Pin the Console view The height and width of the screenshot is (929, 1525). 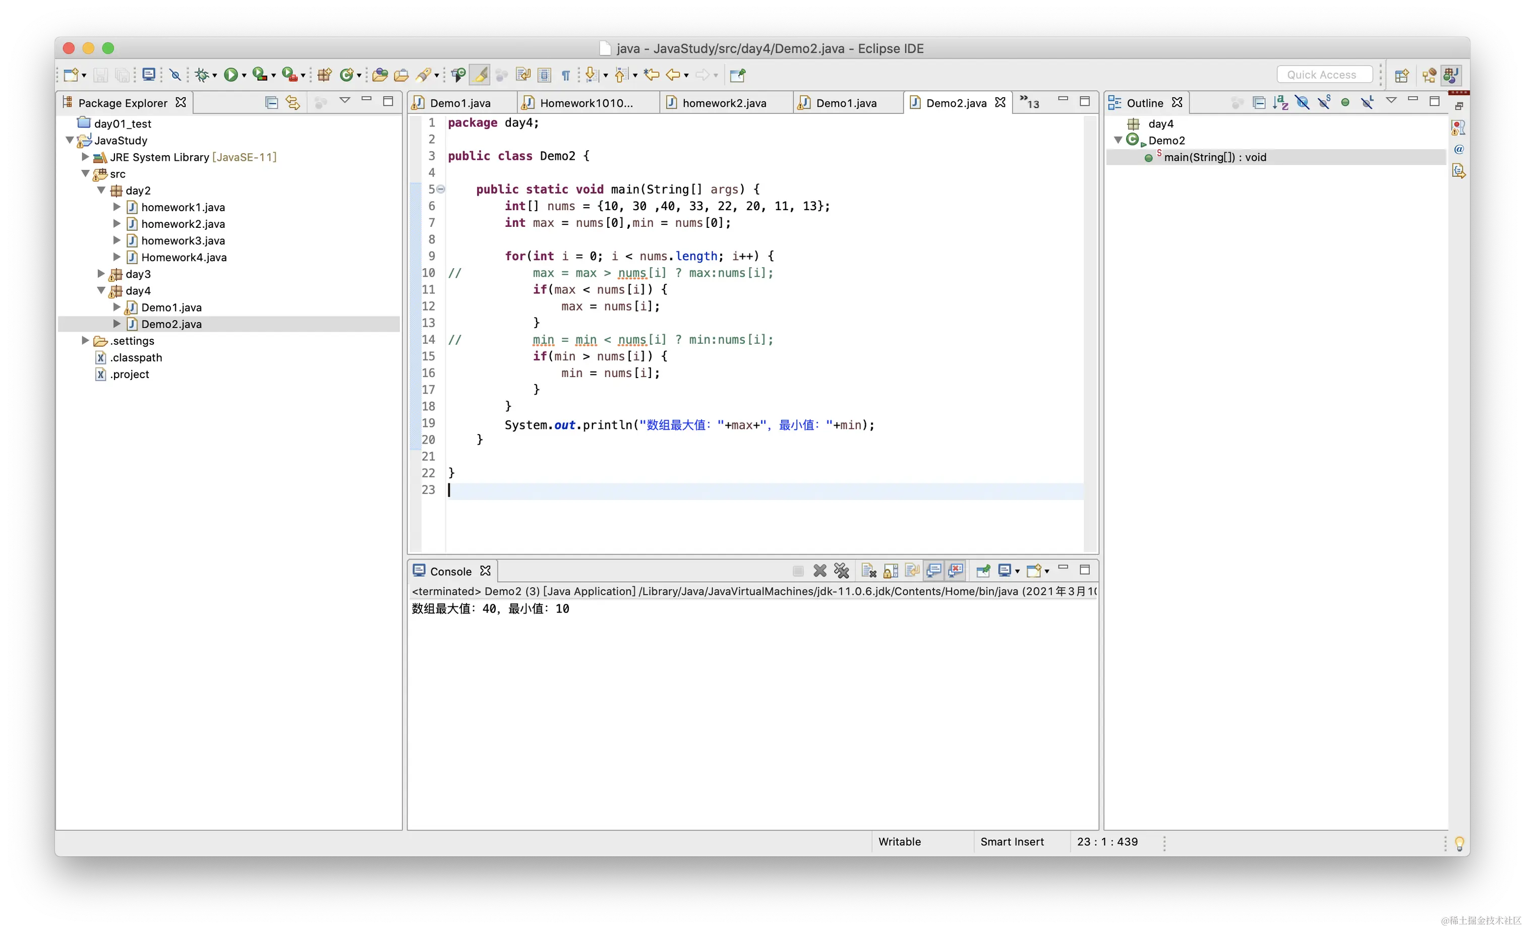[983, 570]
